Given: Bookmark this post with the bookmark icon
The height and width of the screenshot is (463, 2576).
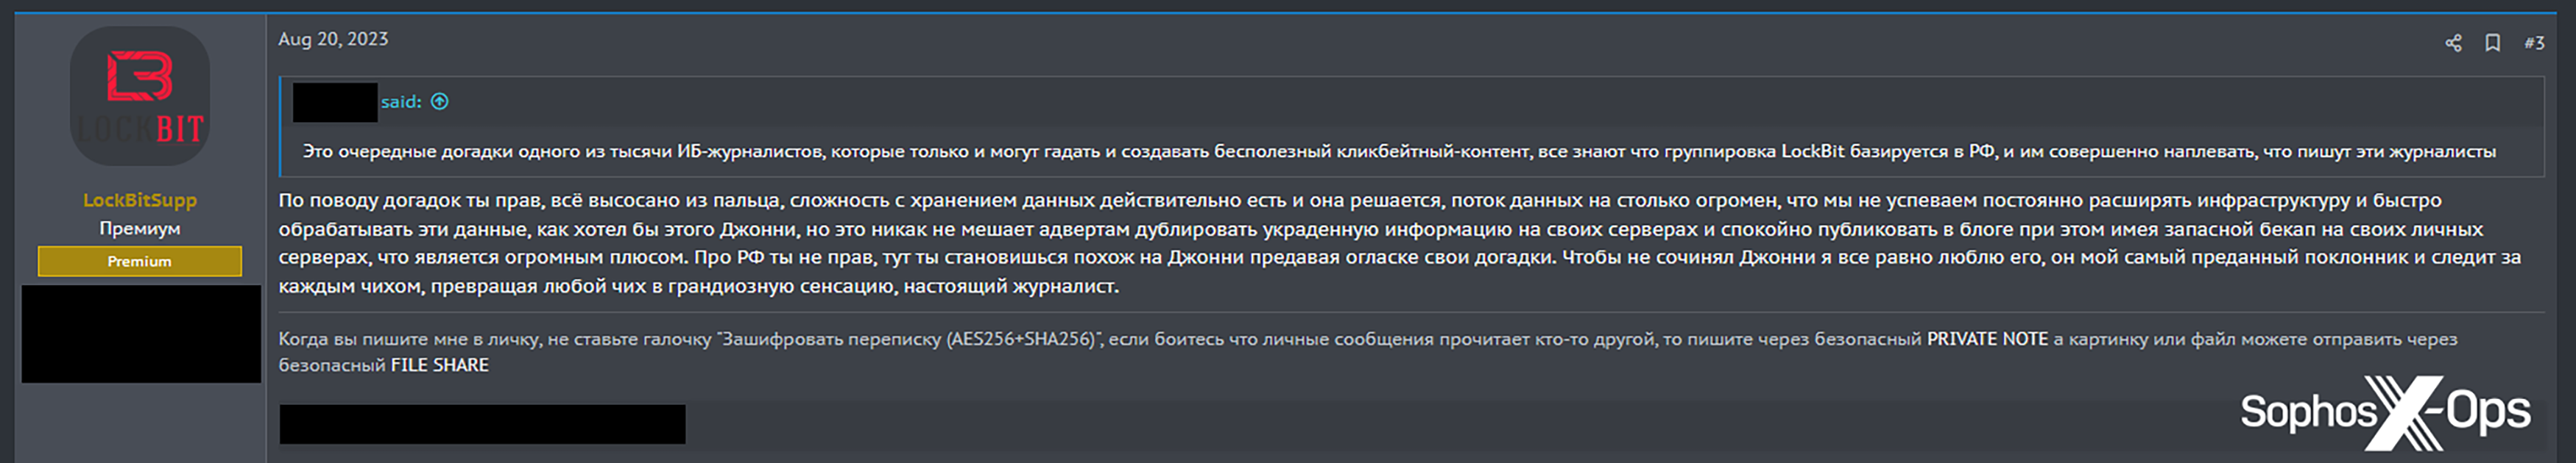Looking at the screenshot, I should tap(2493, 43).
